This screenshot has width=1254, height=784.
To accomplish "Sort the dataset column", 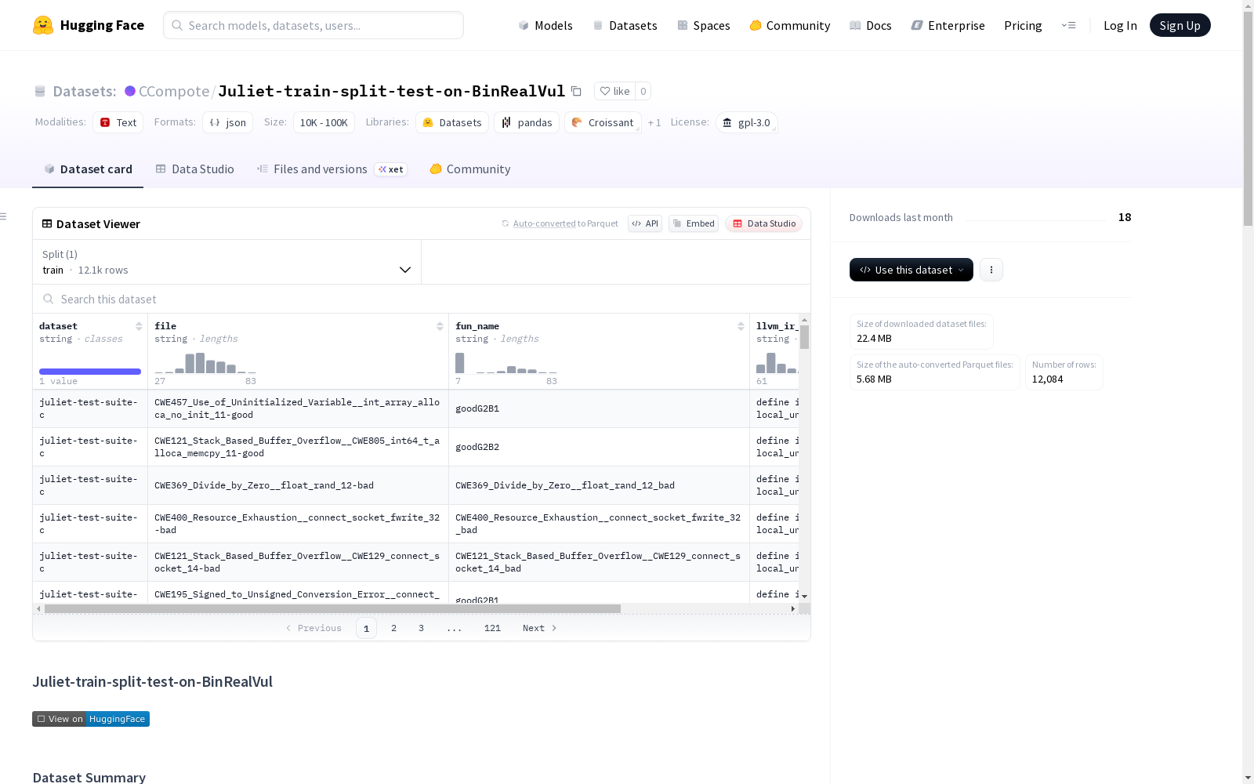I will [139, 326].
